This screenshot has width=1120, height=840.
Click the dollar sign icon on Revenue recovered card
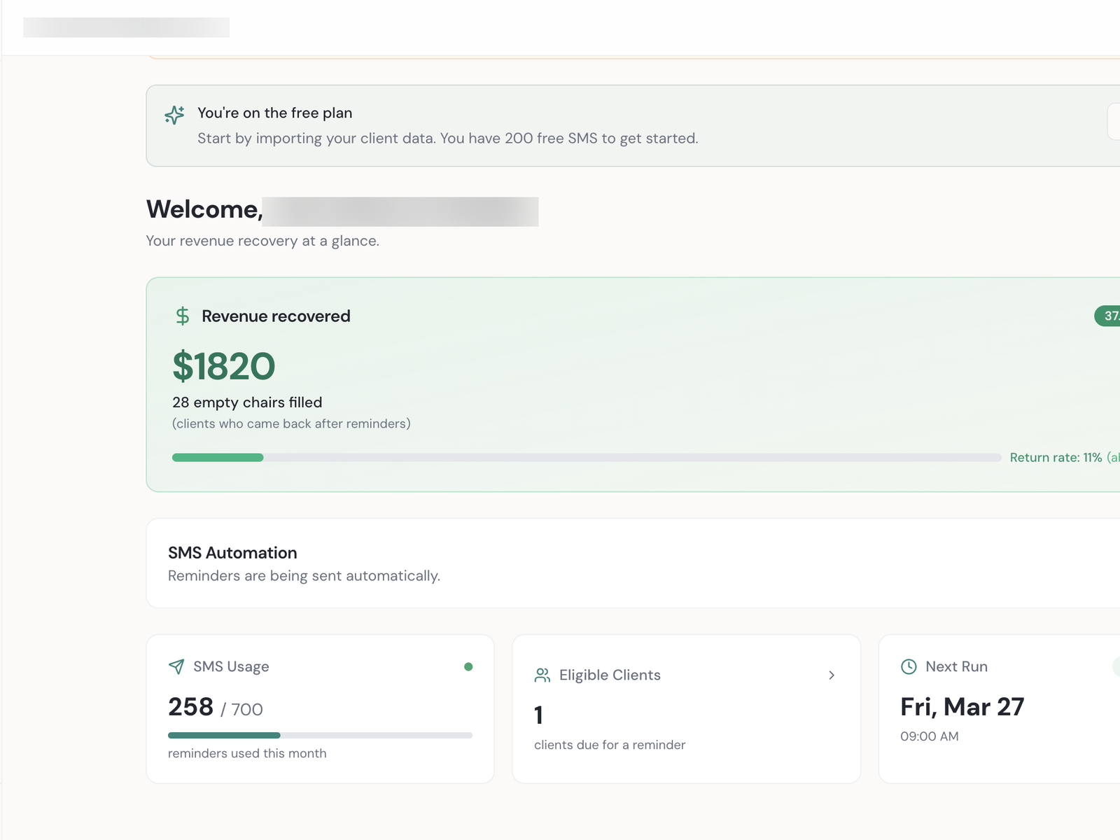click(182, 316)
